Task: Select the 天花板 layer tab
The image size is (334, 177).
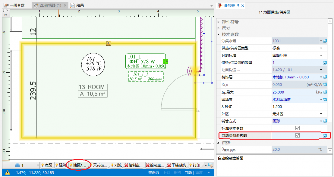Action: coord(100,165)
